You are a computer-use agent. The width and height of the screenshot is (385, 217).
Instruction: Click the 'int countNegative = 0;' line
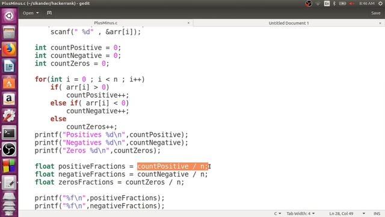[x=78, y=55]
